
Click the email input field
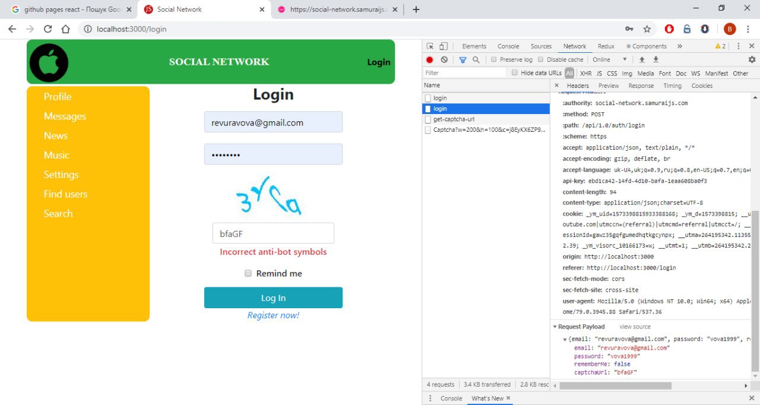273,122
